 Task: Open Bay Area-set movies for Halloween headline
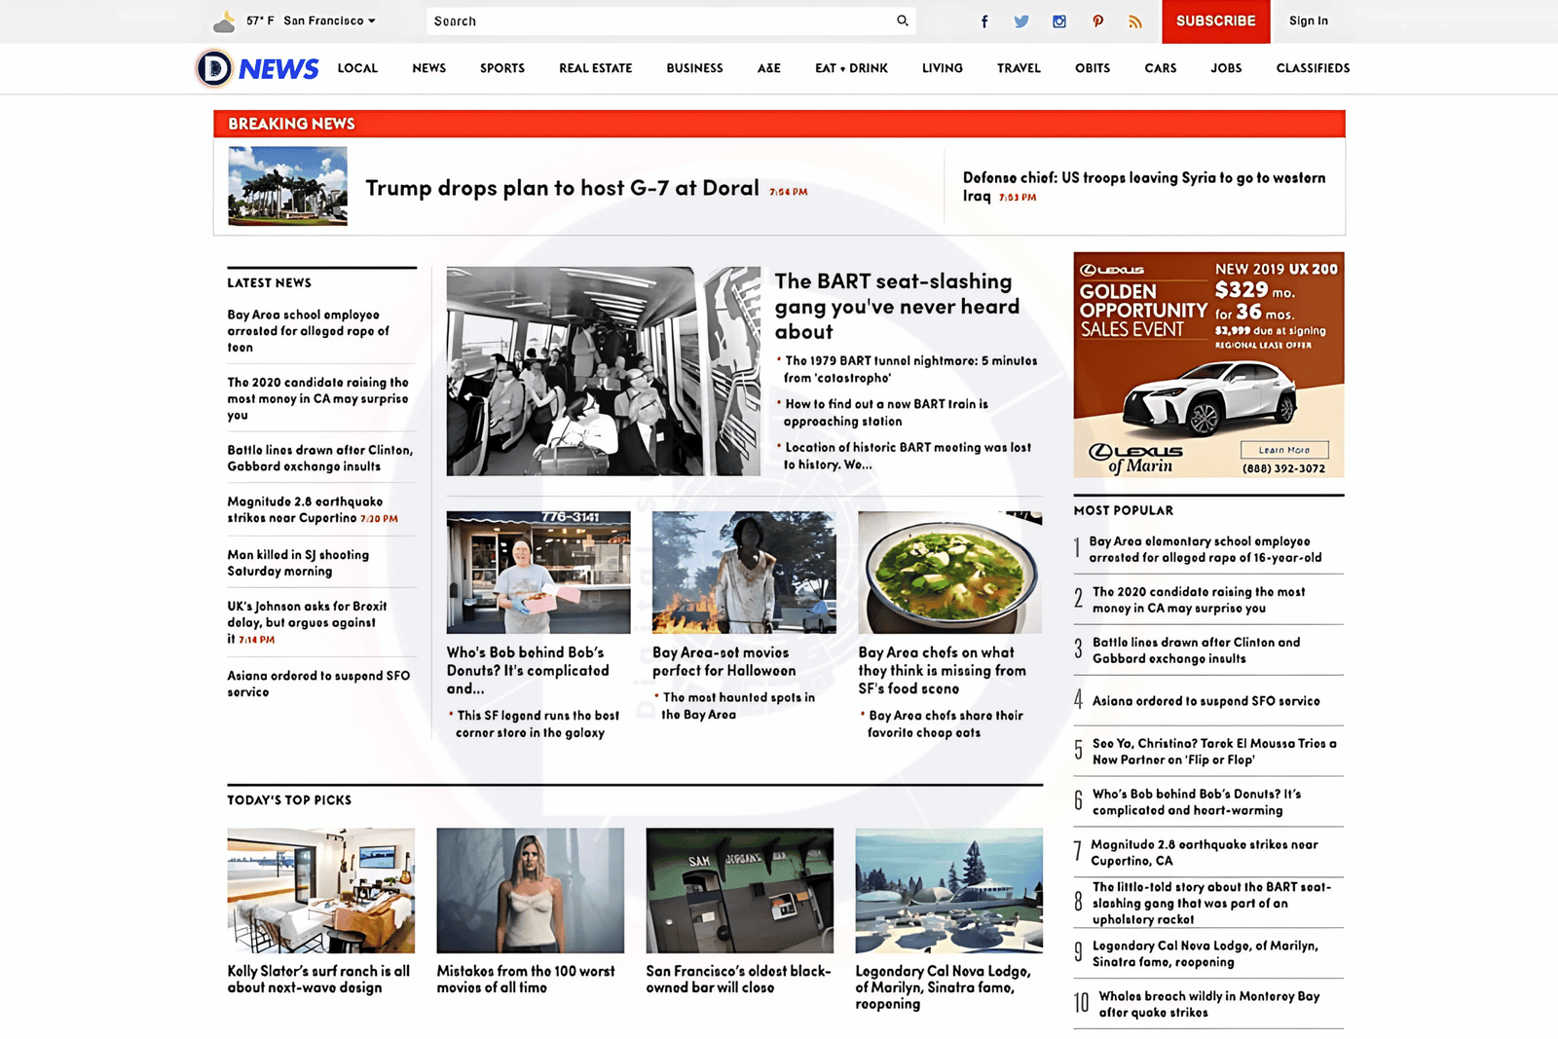click(723, 661)
